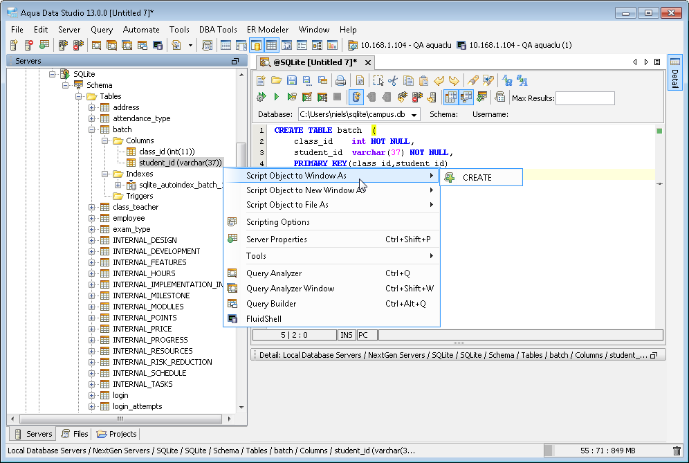Image resolution: width=689 pixels, height=463 pixels.
Task: Click the Select All dashed-box icon
Action: 378,80
